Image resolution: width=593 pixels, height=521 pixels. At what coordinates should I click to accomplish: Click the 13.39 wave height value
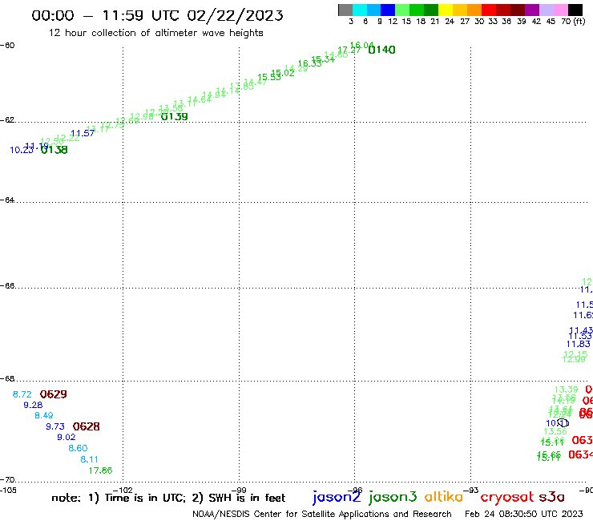pyautogui.click(x=566, y=390)
